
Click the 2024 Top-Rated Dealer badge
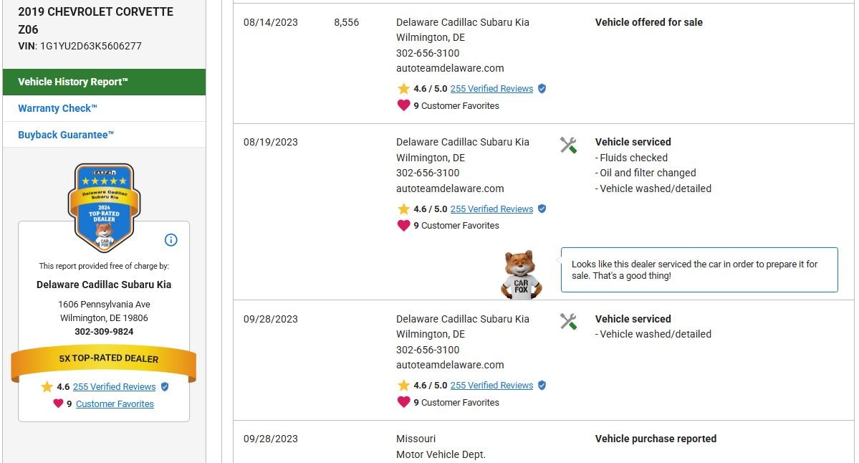(104, 207)
